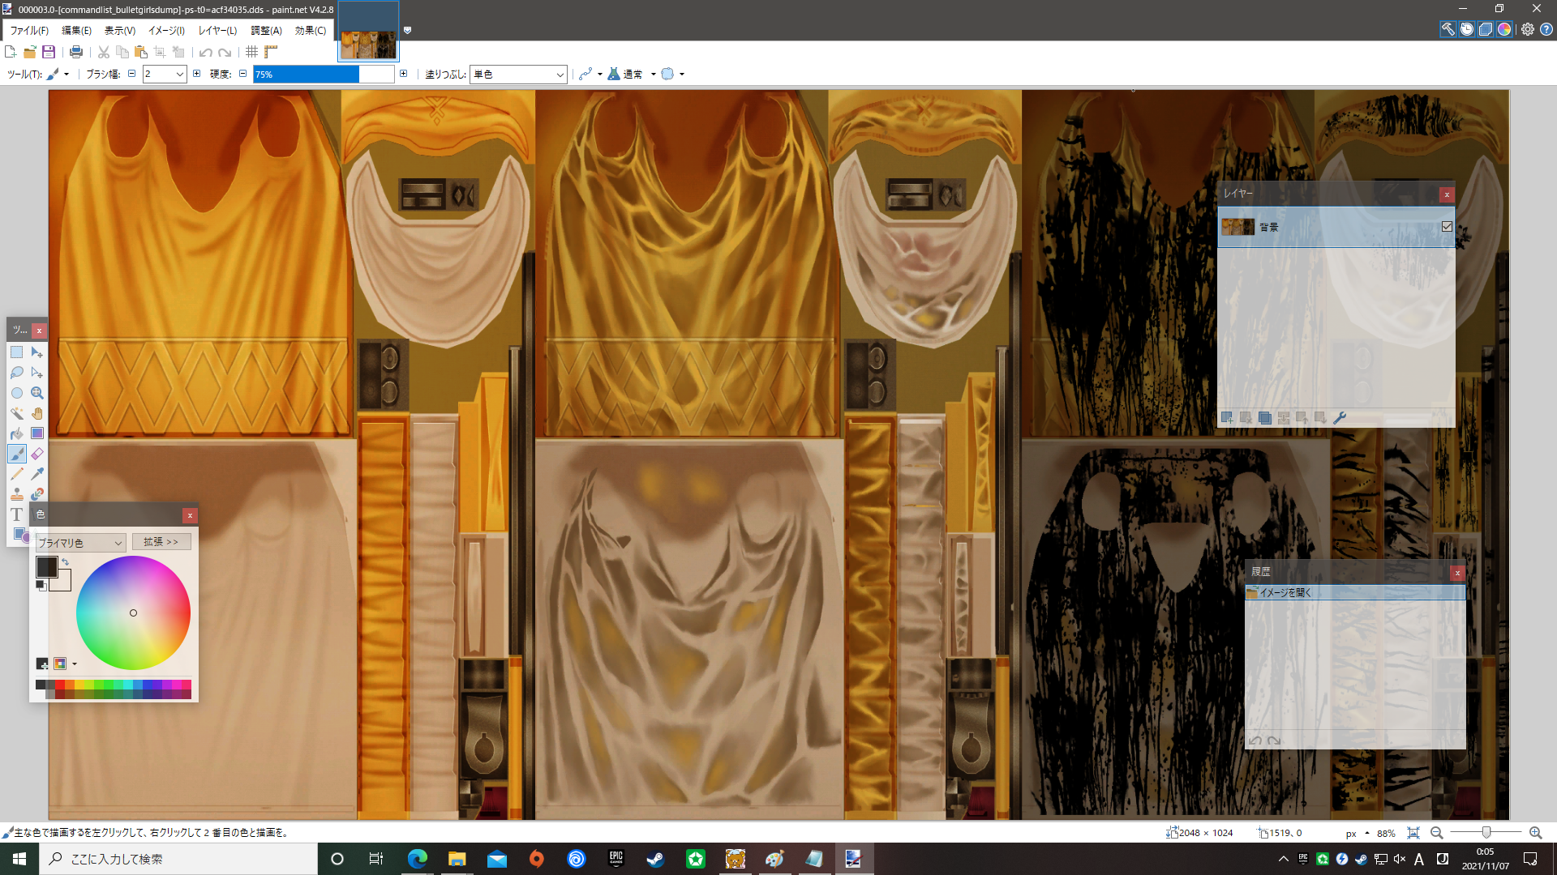Screen dimensions: 1557x875
Task: Toggle the Layers window button
Action: pyautogui.click(x=1486, y=29)
